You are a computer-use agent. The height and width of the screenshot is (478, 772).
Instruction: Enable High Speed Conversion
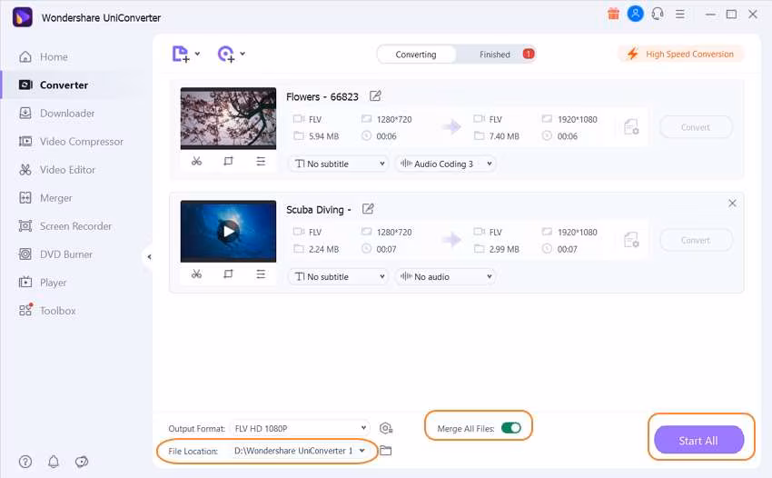tap(680, 54)
